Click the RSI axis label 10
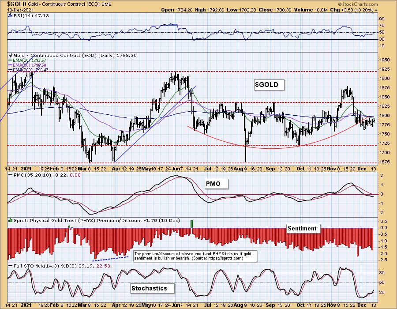This screenshot has height=309, width=397. pyautogui.click(x=382, y=46)
